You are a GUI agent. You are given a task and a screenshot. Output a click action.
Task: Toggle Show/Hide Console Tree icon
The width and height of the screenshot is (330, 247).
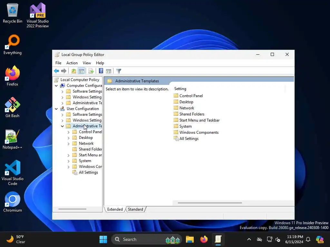[x=82, y=71]
